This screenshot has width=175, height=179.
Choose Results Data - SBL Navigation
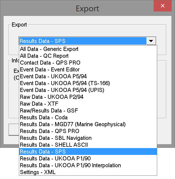coord(56,138)
